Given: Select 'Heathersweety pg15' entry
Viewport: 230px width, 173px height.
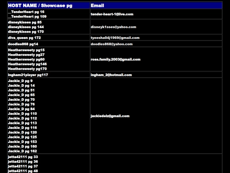Looking at the screenshot, I should (x=26, y=50).
